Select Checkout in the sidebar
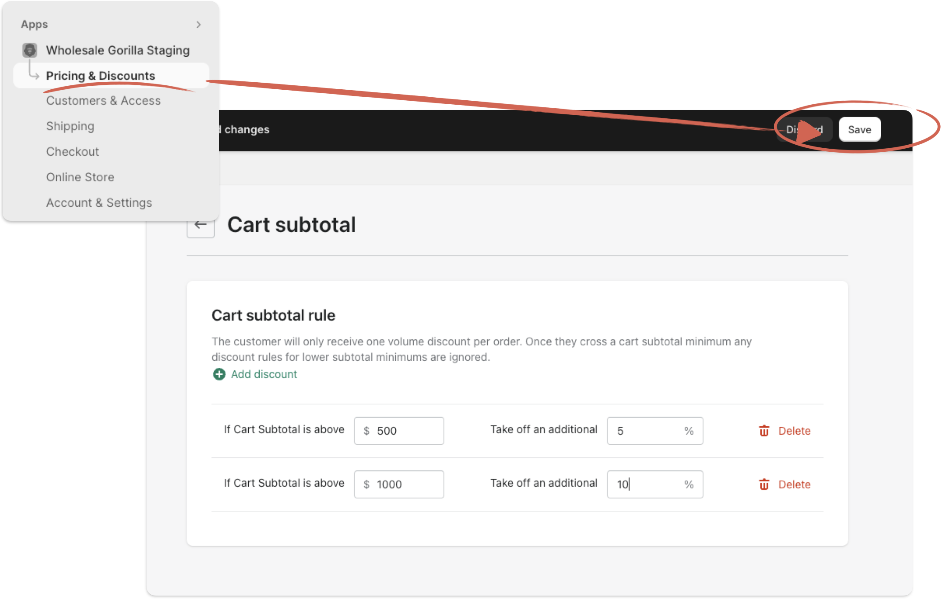Viewport: 942px width, 600px height. (73, 152)
